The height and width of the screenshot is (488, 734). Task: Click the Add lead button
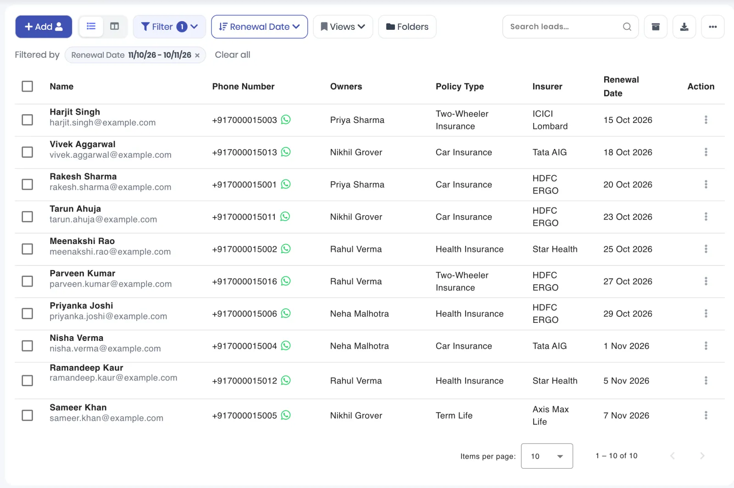44,27
